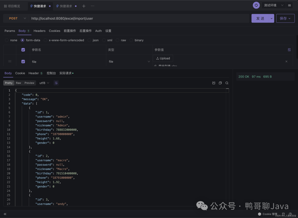
Task: Click the Upload button for file parameter
Action: coord(163,58)
